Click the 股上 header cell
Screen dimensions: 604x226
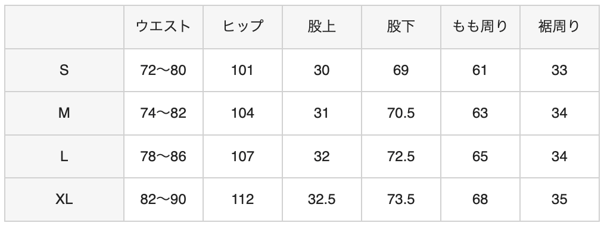pyautogui.click(x=322, y=27)
